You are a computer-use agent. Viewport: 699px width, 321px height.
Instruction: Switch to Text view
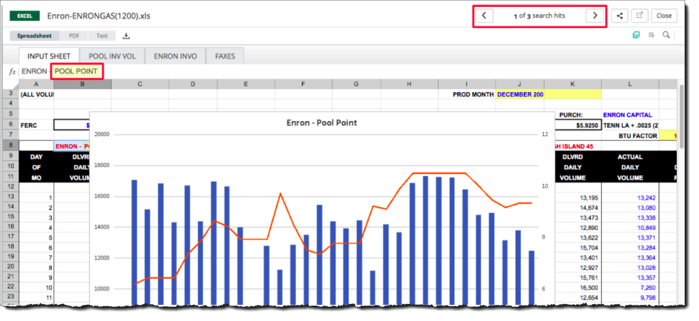102,36
